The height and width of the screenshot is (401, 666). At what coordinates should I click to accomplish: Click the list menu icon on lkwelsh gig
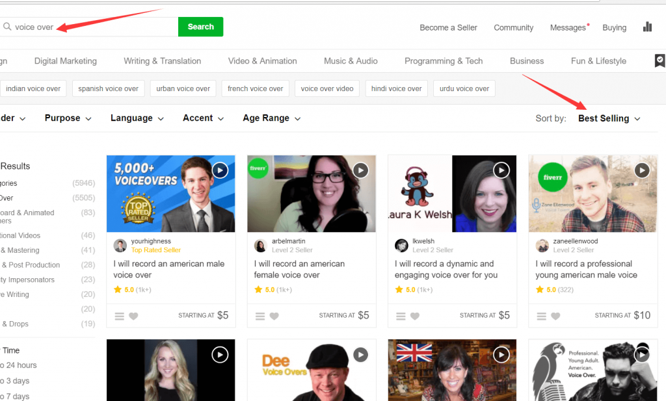pyautogui.click(x=401, y=316)
